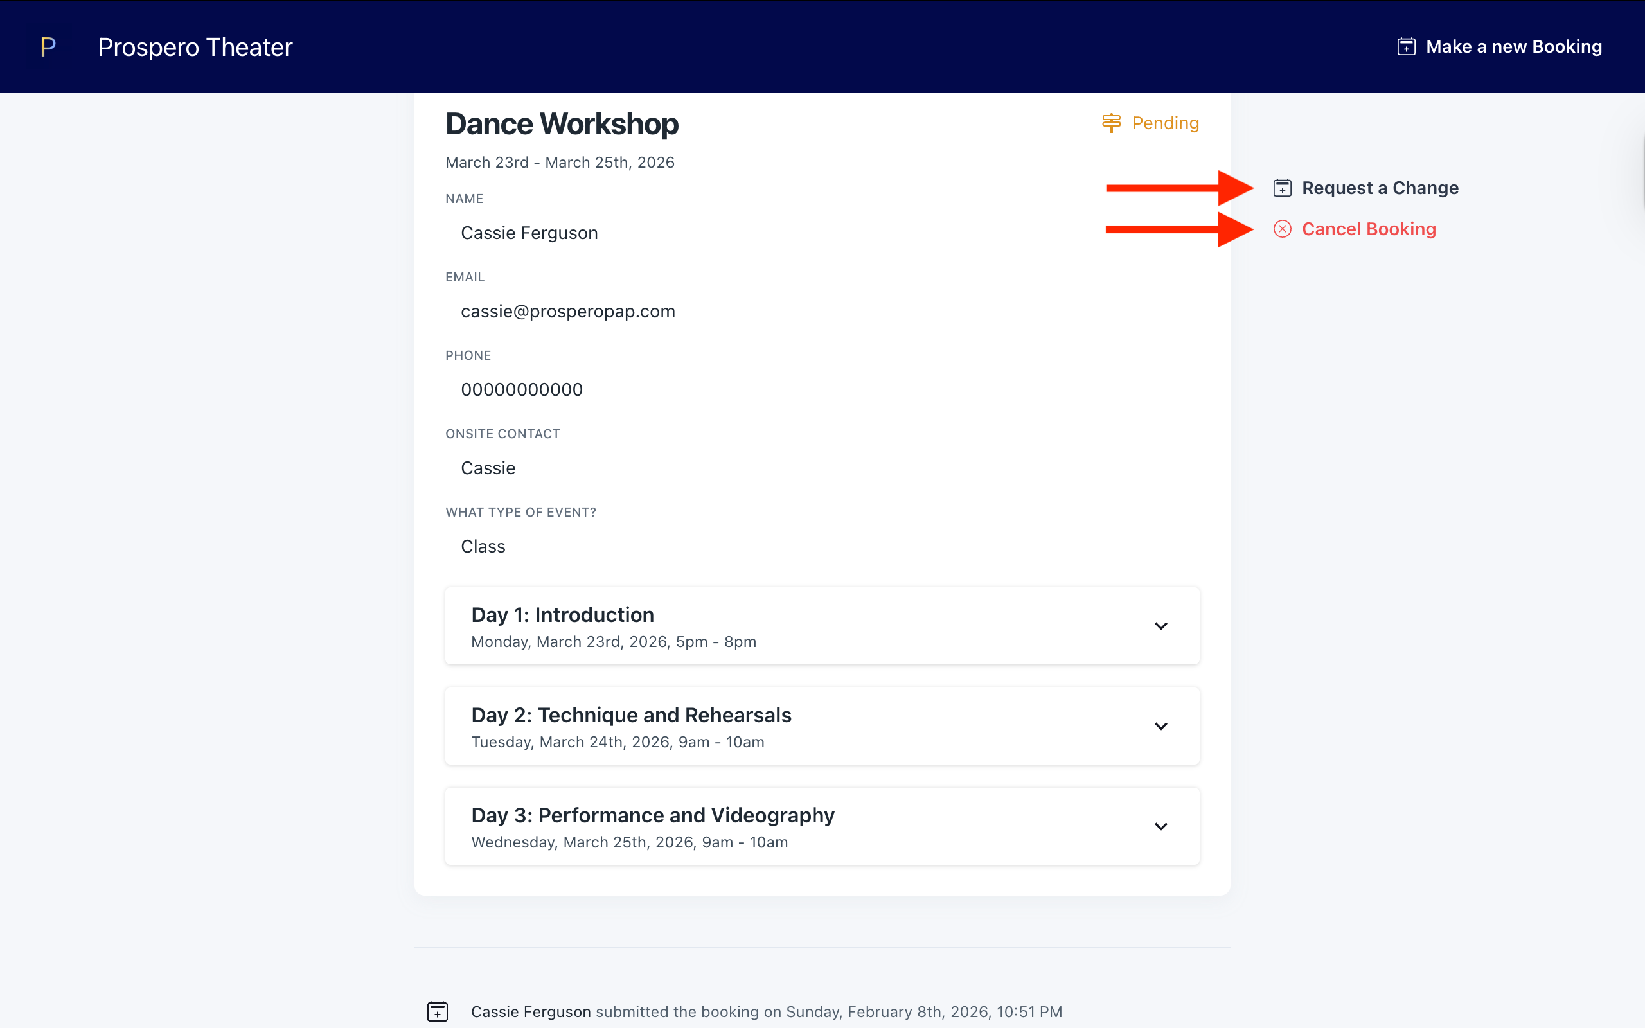The image size is (1645, 1028).
Task: Click Cassie Ferguson in the submission log entry
Action: coord(531,1012)
